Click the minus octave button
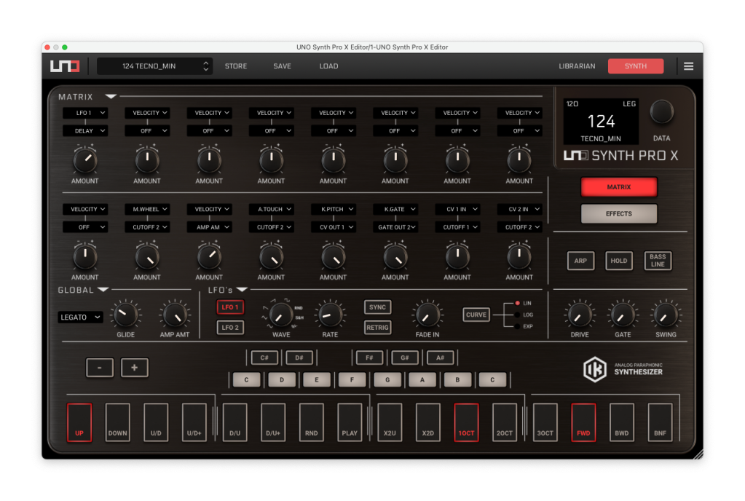The height and width of the screenshot is (501, 745). click(x=100, y=368)
